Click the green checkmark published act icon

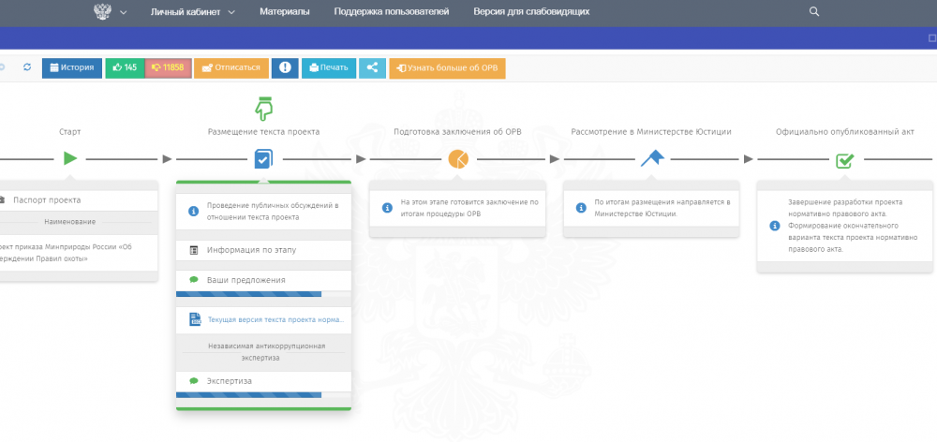pyautogui.click(x=844, y=160)
